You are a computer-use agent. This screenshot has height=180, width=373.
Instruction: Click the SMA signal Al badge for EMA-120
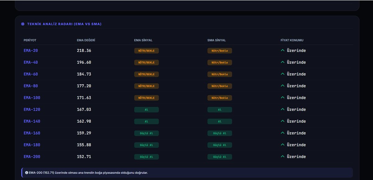coord(220,110)
